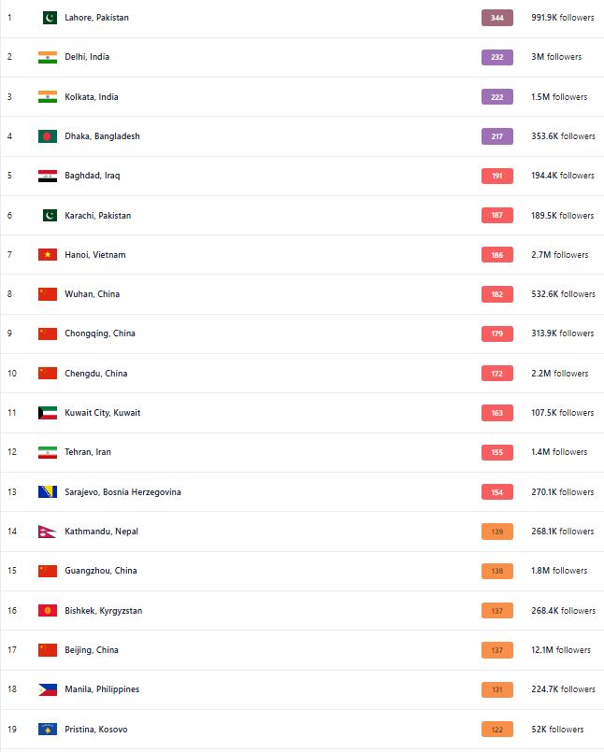Click the Kyrgyzstan flag beside Bishkek
This screenshot has width=604, height=752.
(x=48, y=611)
